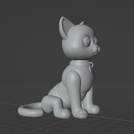
Task: Click the cat's nose and muzzle
Action: pyautogui.click(x=97, y=50)
